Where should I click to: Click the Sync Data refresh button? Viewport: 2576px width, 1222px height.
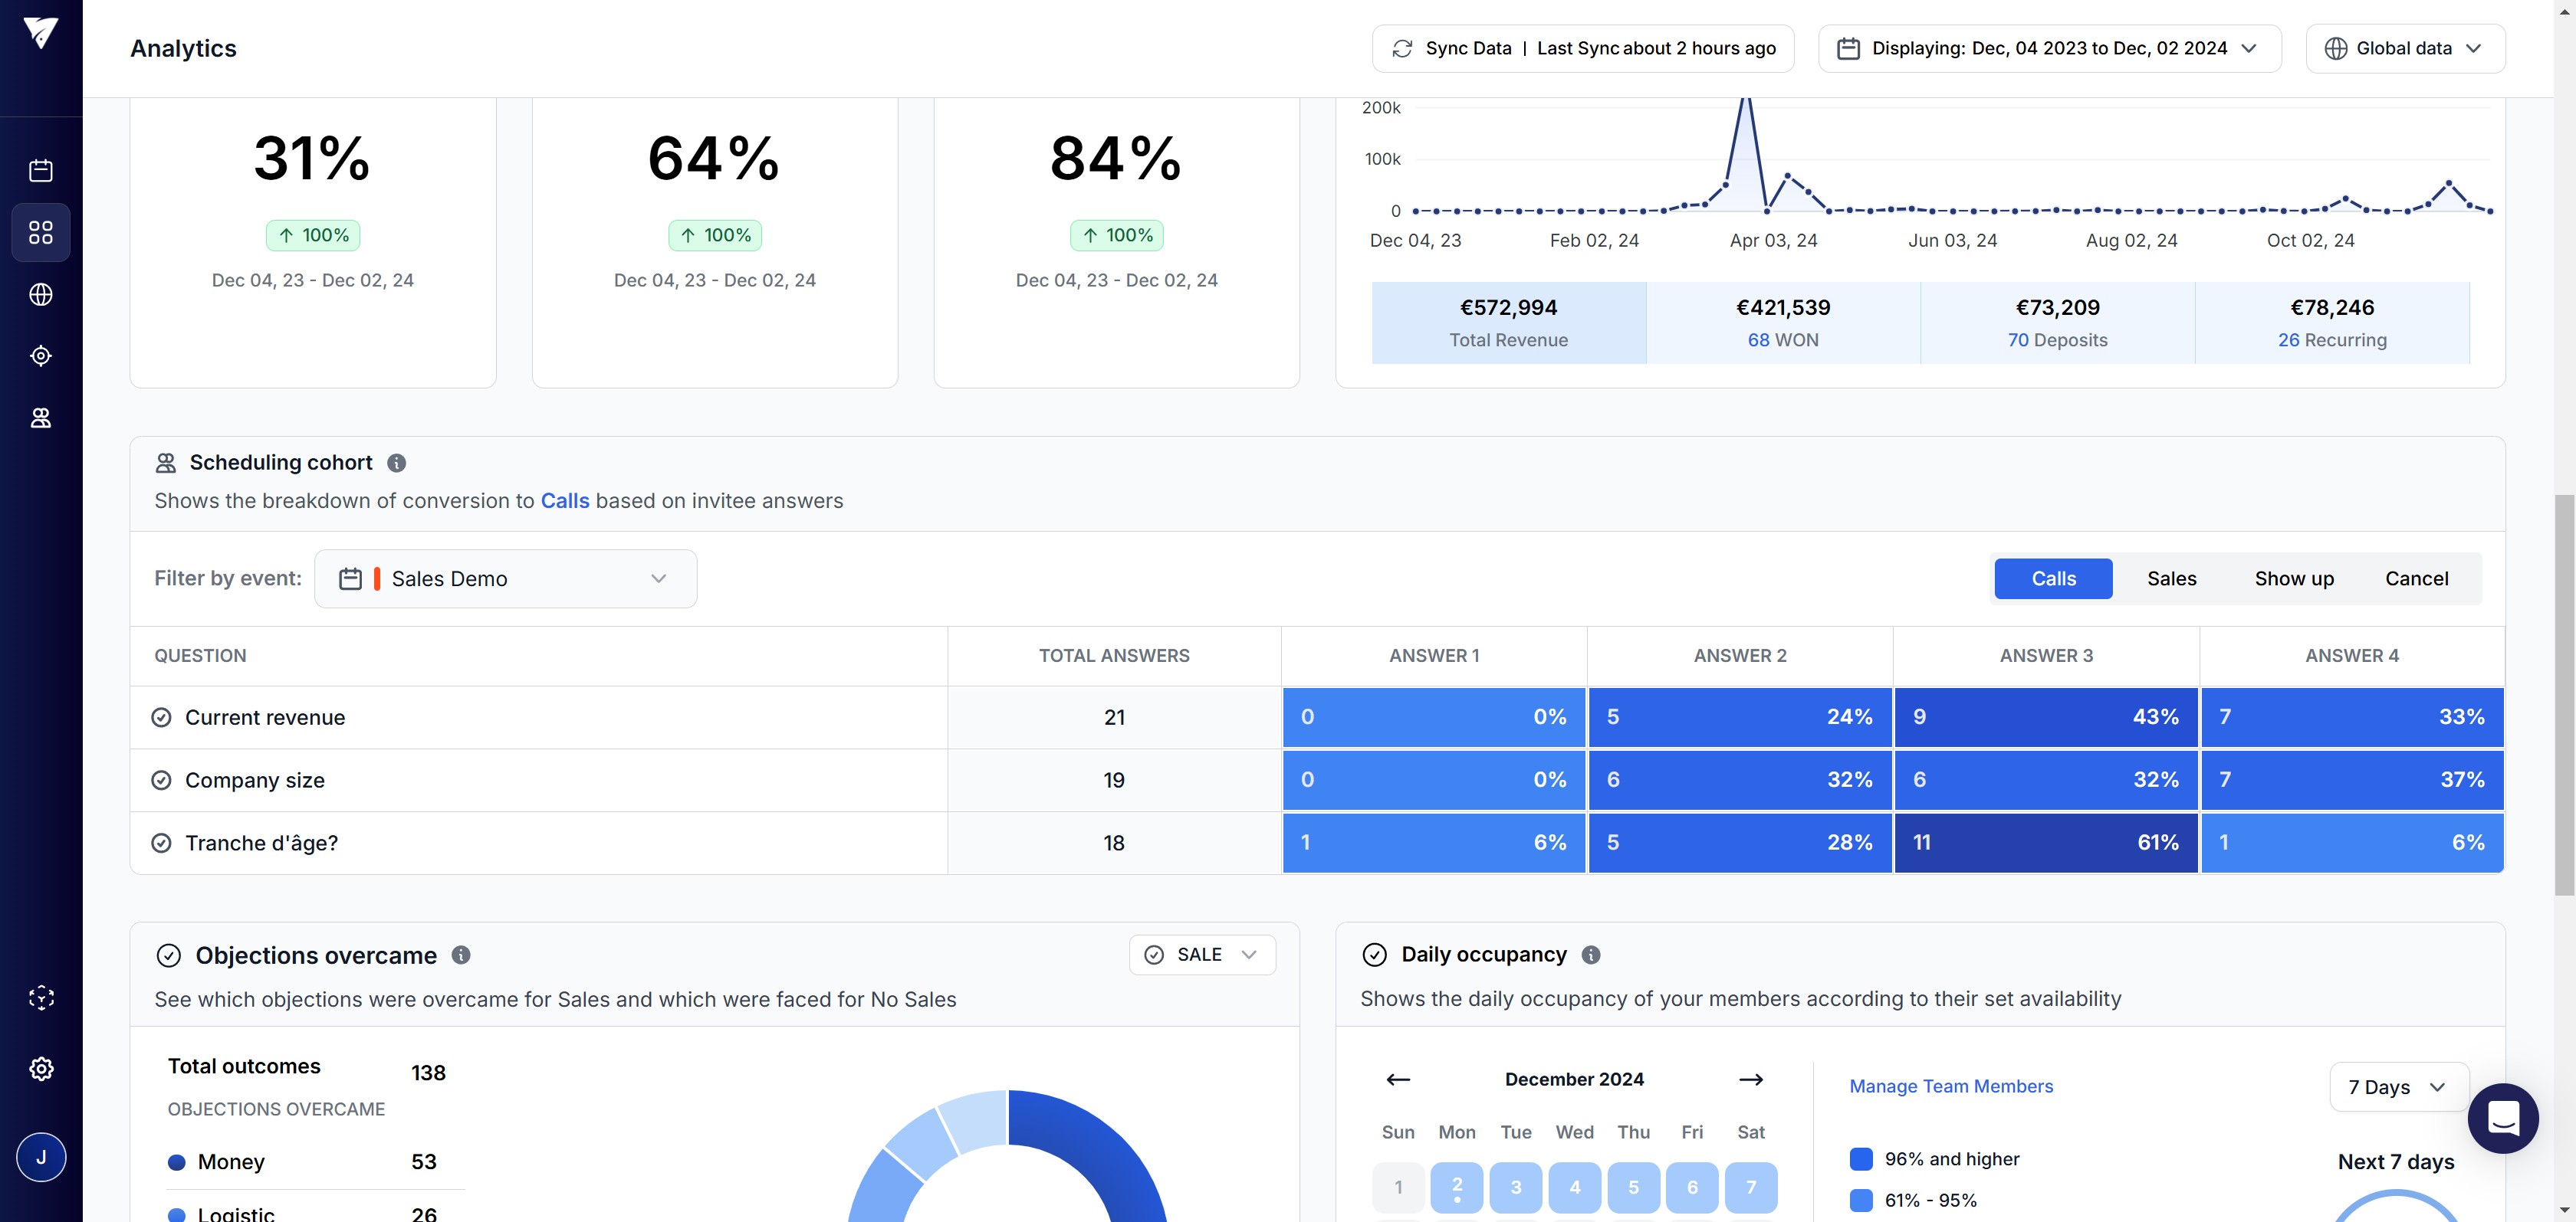1582,49
